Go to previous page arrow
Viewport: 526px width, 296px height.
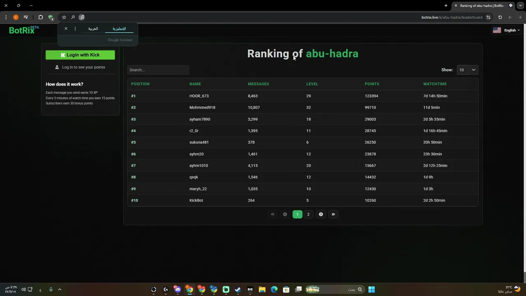coord(285,214)
